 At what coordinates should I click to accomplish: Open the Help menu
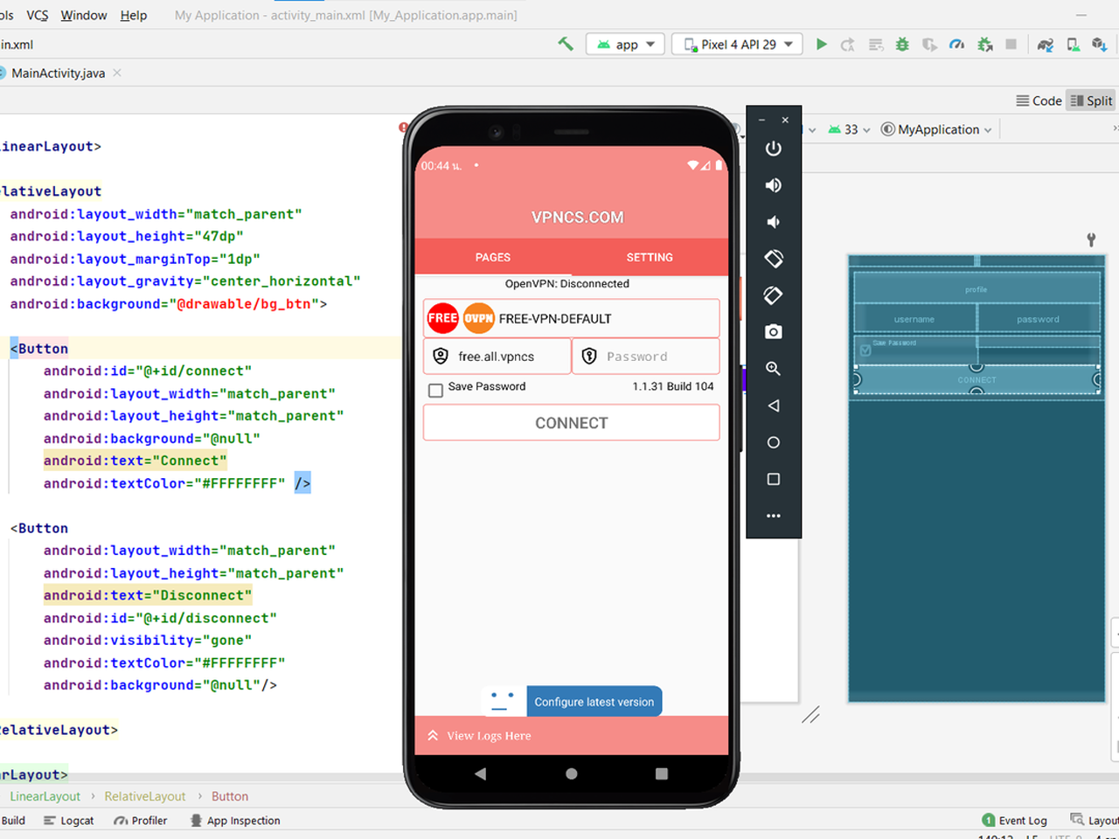[134, 15]
